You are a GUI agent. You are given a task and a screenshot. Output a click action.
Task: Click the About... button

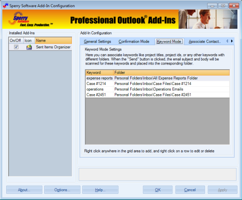(x=24, y=190)
